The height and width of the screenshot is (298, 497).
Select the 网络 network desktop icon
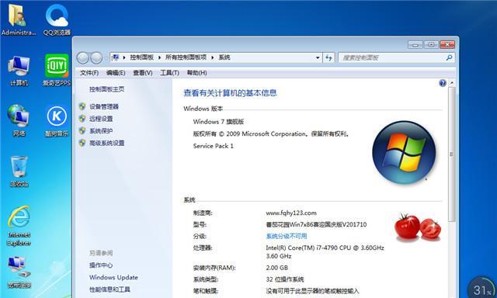pyautogui.click(x=19, y=120)
